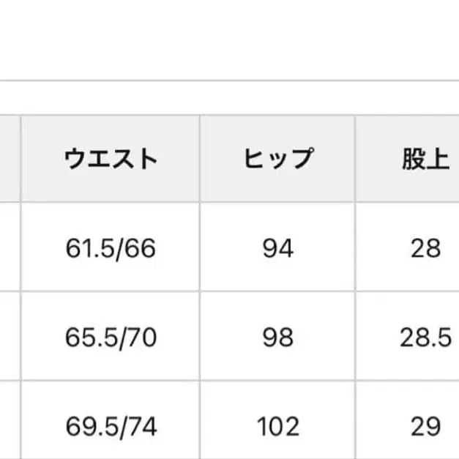
Task: Select the rise value 28
Action: click(425, 248)
